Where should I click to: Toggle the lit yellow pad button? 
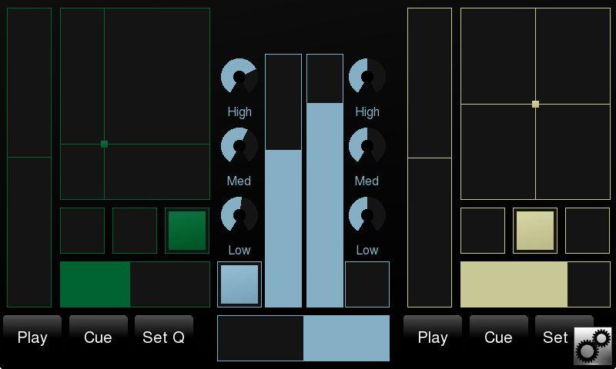pos(535,231)
